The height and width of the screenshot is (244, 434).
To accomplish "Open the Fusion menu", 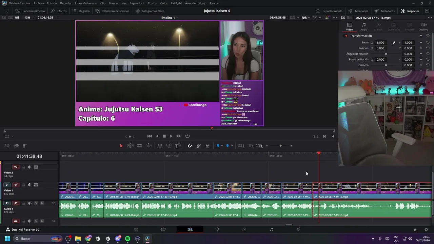I will (153, 3).
